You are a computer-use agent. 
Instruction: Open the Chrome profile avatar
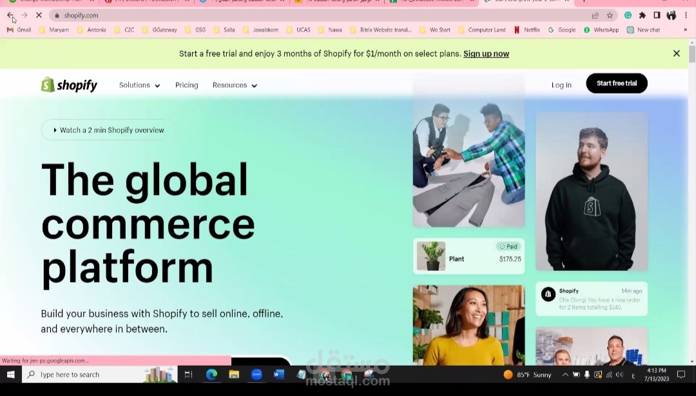click(x=671, y=15)
